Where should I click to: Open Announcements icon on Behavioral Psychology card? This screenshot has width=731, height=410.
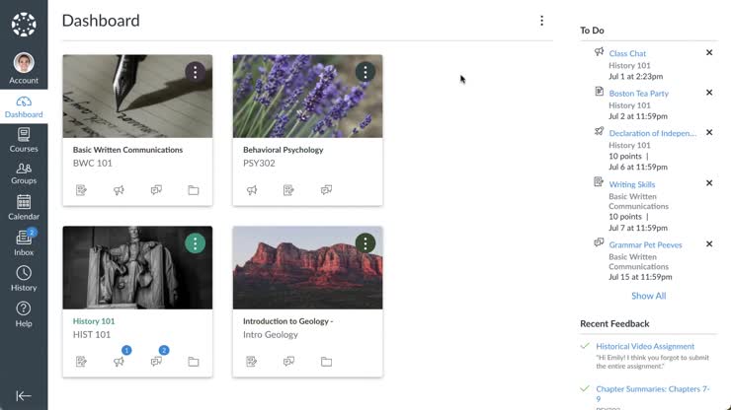click(252, 190)
